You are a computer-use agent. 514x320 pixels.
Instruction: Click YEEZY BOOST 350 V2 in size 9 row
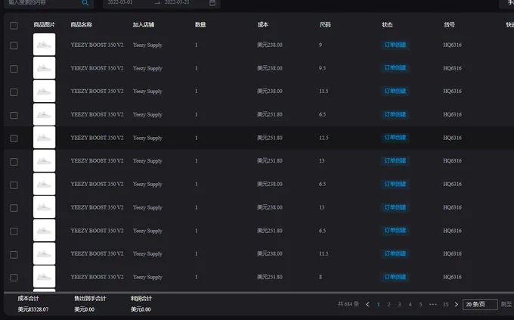pos(97,45)
